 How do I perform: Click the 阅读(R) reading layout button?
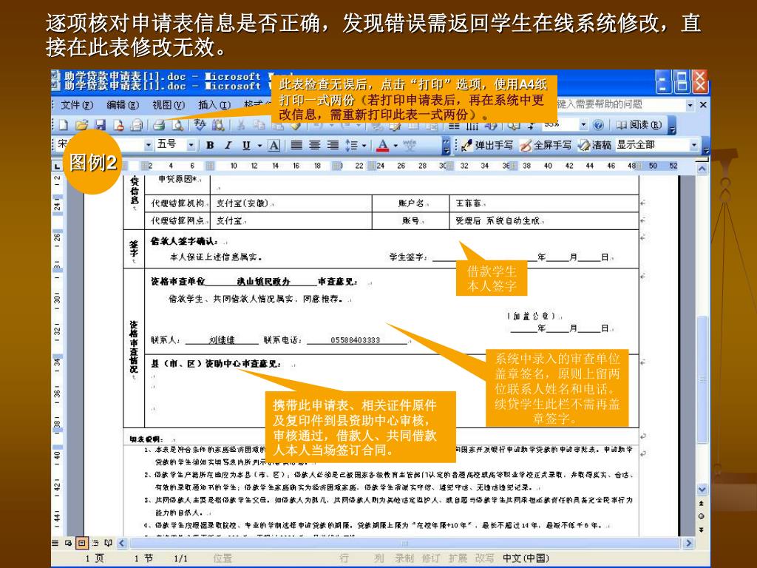pos(639,125)
